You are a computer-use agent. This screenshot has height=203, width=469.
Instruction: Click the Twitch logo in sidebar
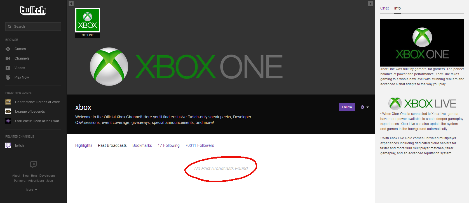click(33, 11)
